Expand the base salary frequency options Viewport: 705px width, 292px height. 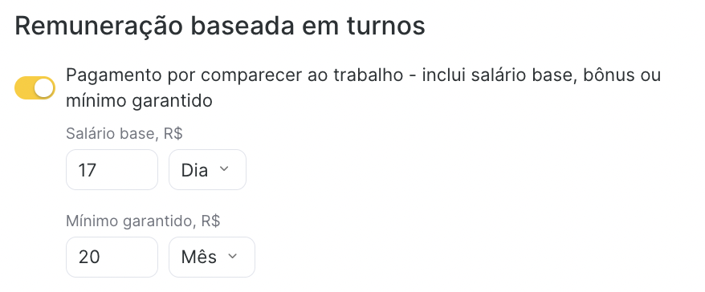[207, 170]
